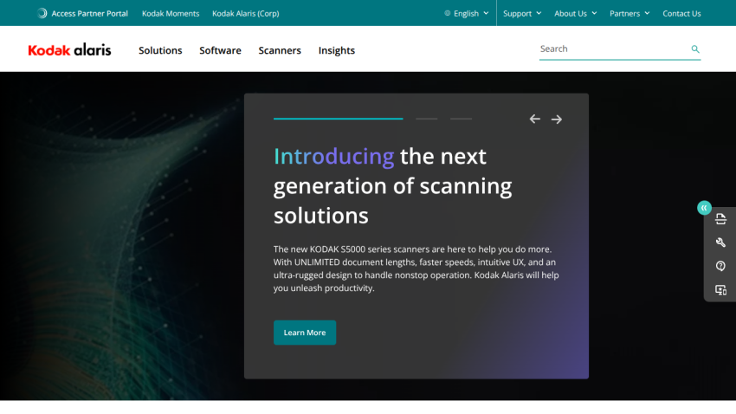Advance to next carousel slide arrow
This screenshot has height=414, width=736.
point(557,120)
